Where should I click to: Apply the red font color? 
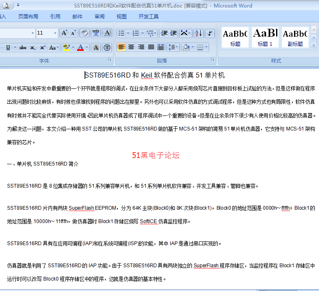coord(80,48)
